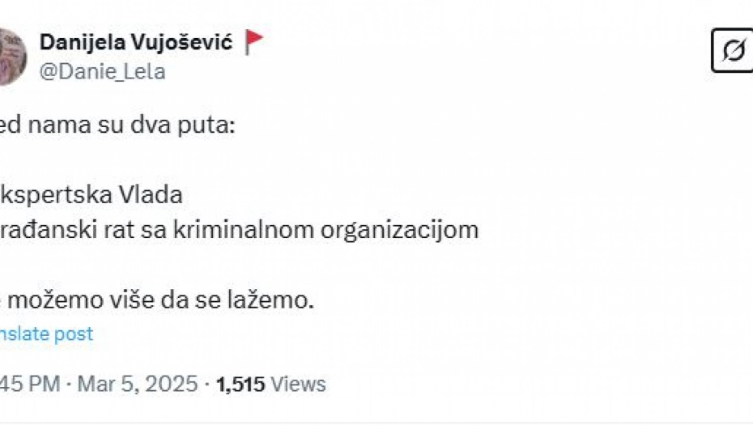Click the word 'Vlada' in the tweet
This screenshot has height=425, width=753.
click(x=152, y=195)
